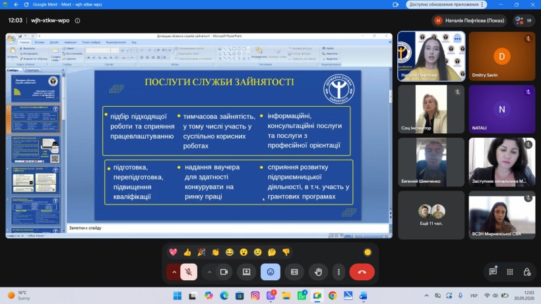Click the Наталія Пефтієва presenter chip
Image resolution: width=541 pixels, height=304 pixels.
(470, 20)
